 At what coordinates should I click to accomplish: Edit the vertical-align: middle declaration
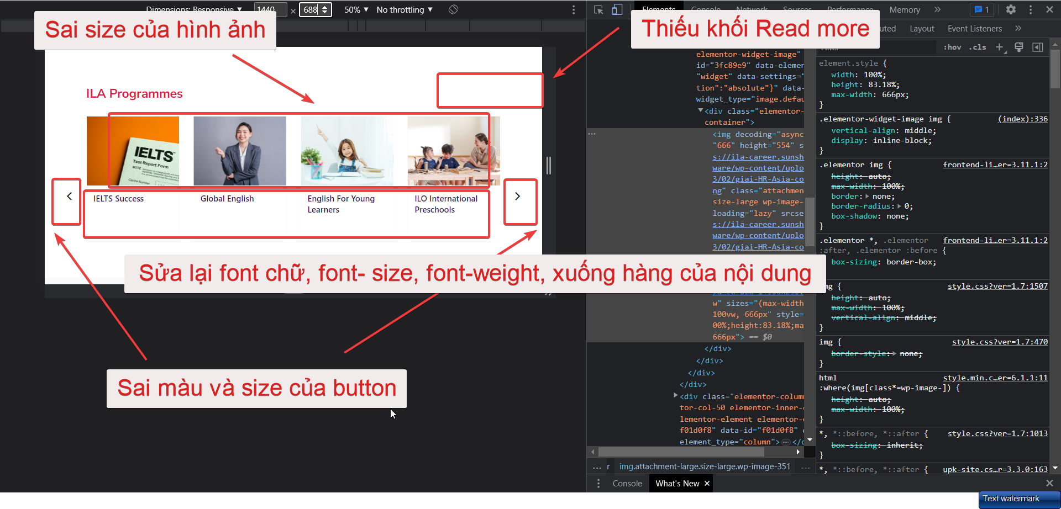pyautogui.click(x=883, y=131)
